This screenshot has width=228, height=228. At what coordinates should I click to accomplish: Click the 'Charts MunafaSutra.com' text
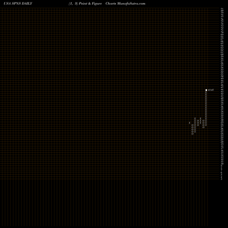pyautogui.click(x=125, y=4)
